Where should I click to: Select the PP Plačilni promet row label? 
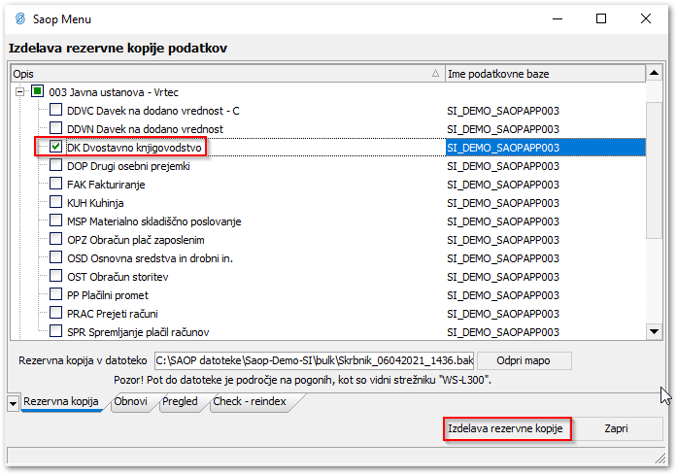click(x=108, y=295)
